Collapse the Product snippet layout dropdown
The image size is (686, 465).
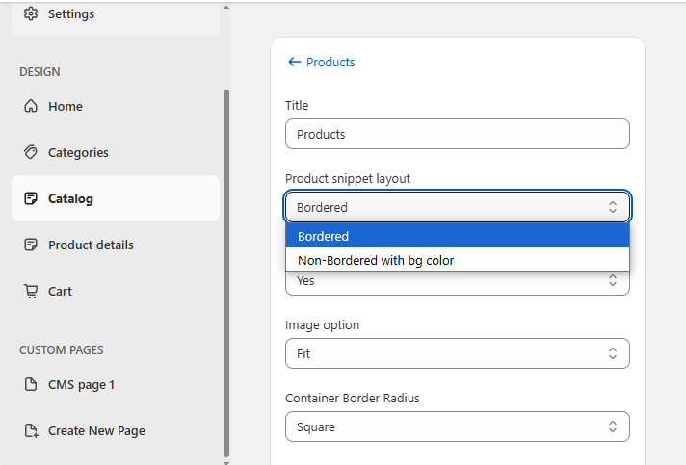coord(458,207)
